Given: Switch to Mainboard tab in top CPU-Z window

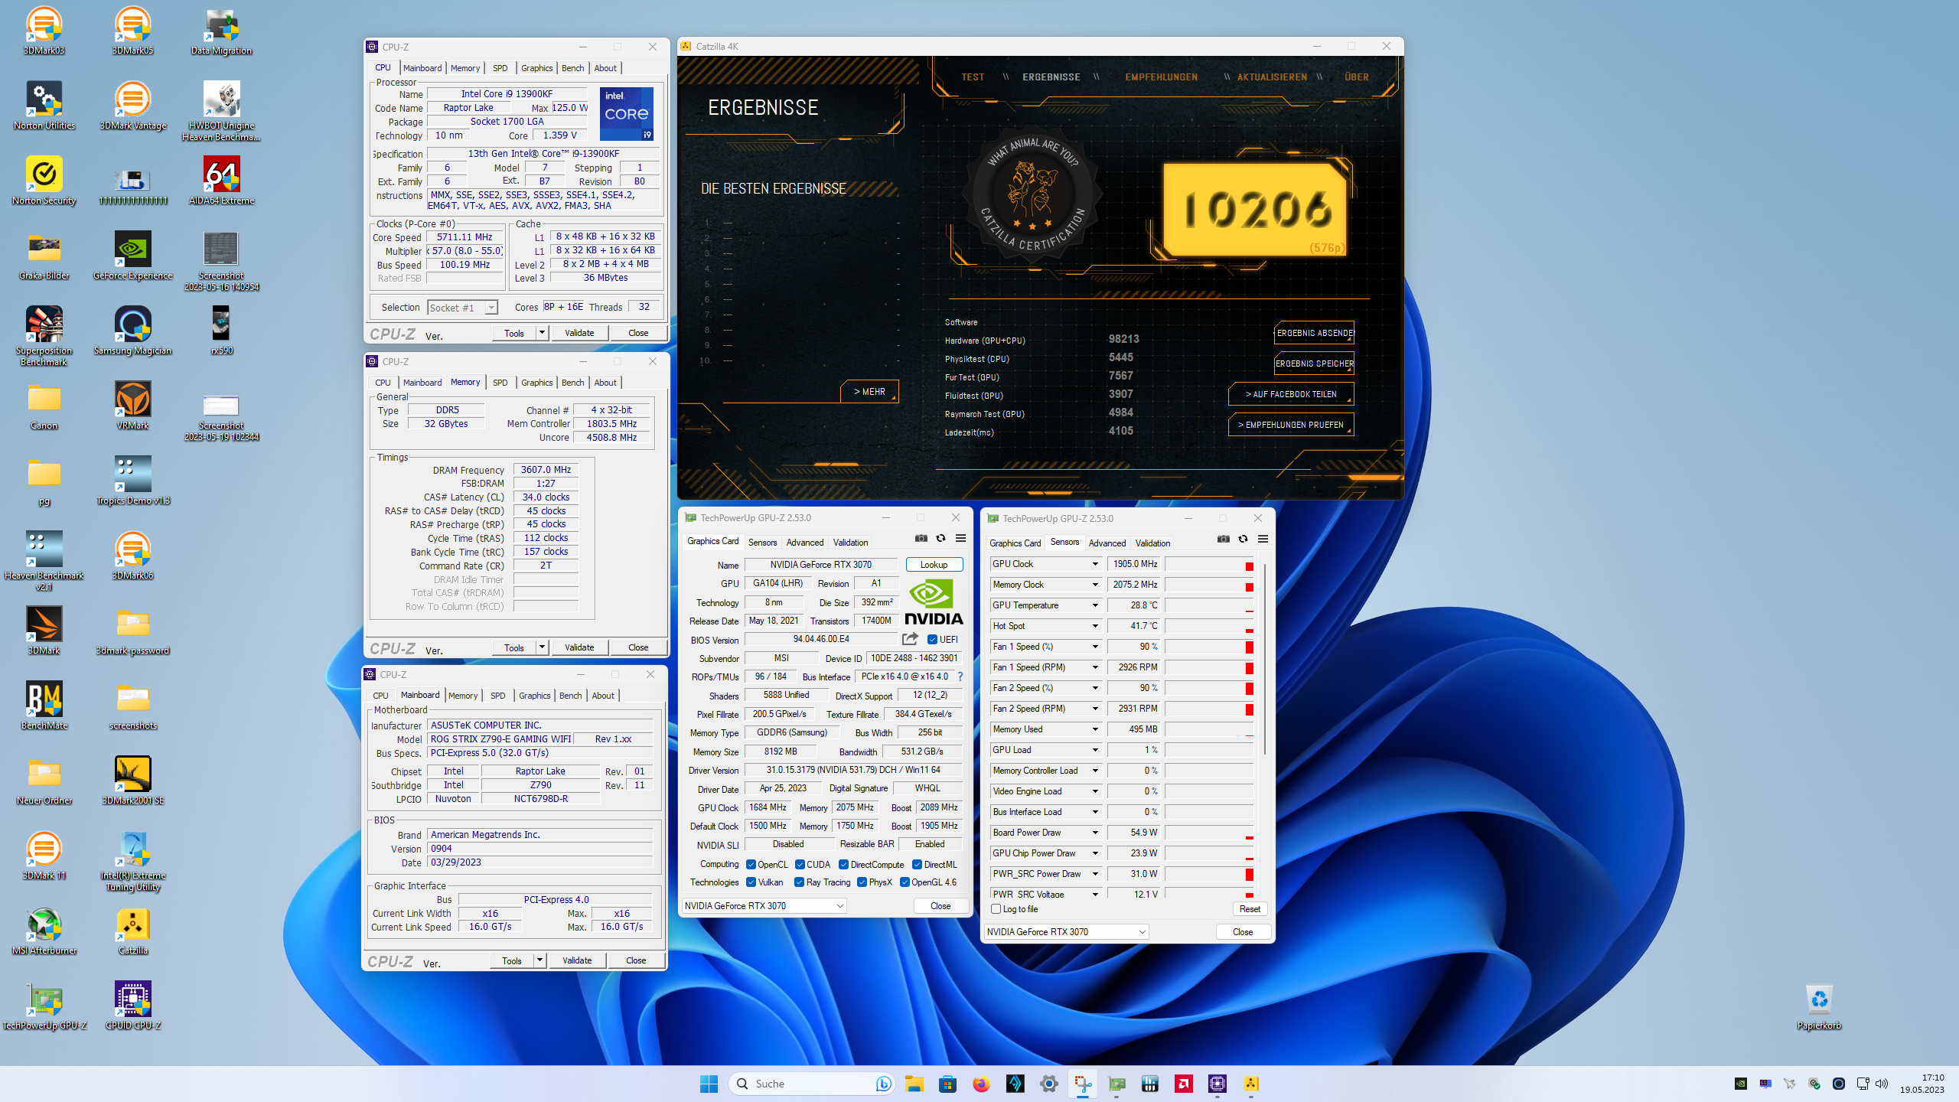Looking at the screenshot, I should [422, 68].
